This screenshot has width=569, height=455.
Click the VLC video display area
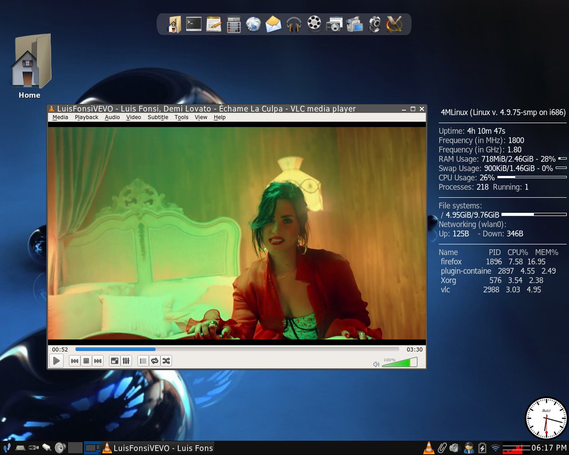pos(237,233)
